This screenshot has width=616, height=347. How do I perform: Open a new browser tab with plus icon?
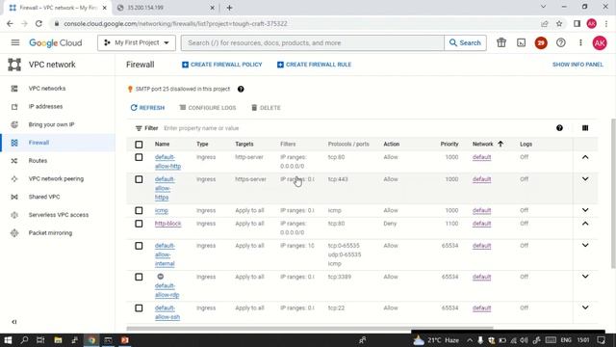[x=229, y=8]
